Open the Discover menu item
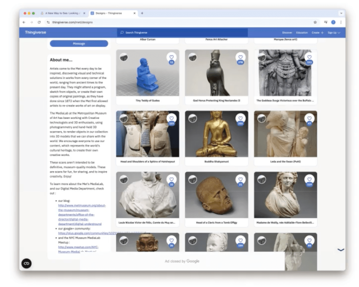Image resolution: width=359 pixels, height=287 pixels. pos(287,33)
